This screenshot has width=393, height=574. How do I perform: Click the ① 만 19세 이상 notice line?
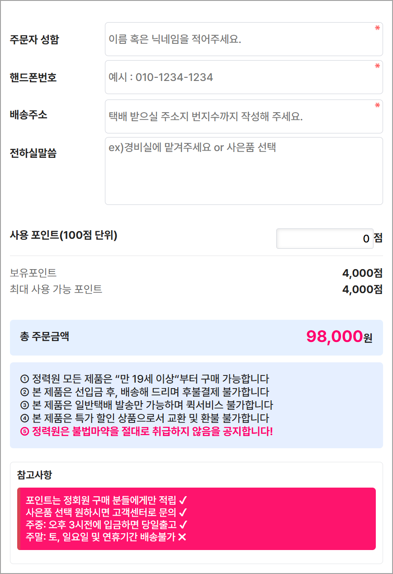pos(145,379)
